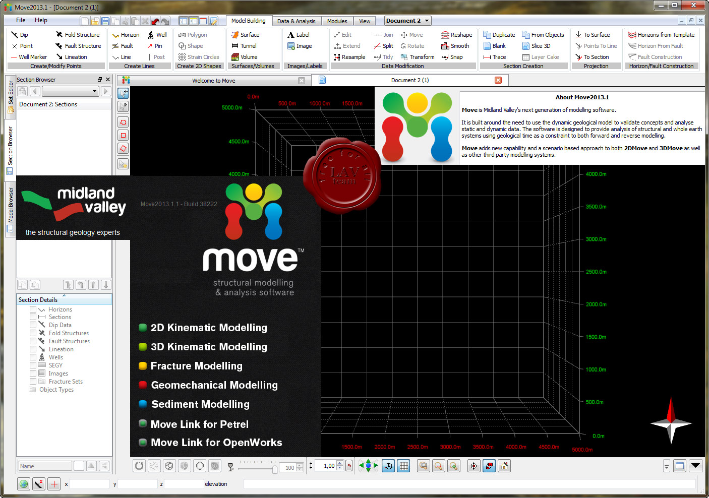Image resolution: width=709 pixels, height=498 pixels.
Task: Click the zoom-in magnifier icon
Action: point(454,466)
